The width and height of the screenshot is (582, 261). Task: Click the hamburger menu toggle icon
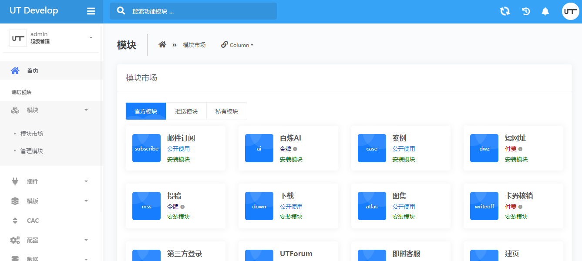pos(91,11)
